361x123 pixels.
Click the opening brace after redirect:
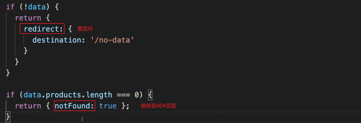coord(70,29)
